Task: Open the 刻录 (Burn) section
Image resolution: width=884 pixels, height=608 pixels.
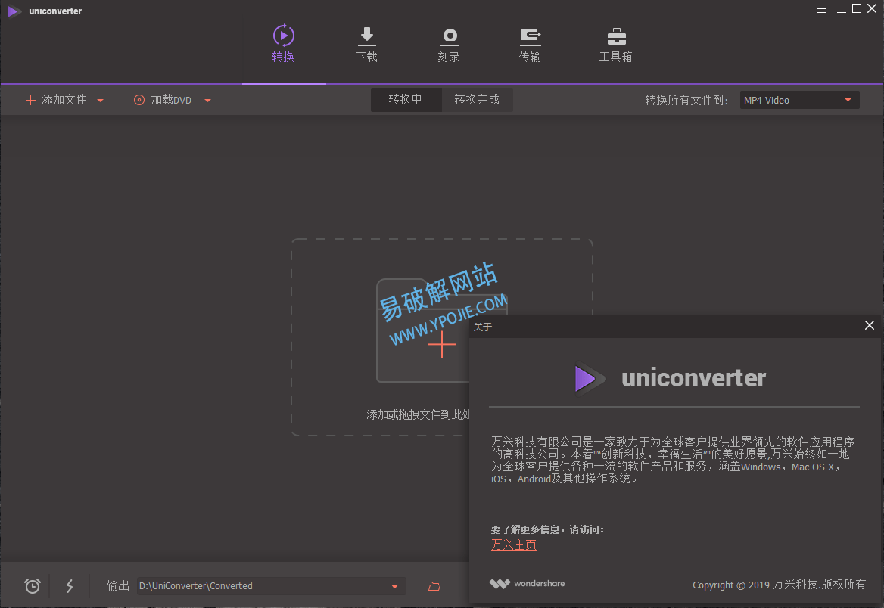Action: (x=450, y=45)
